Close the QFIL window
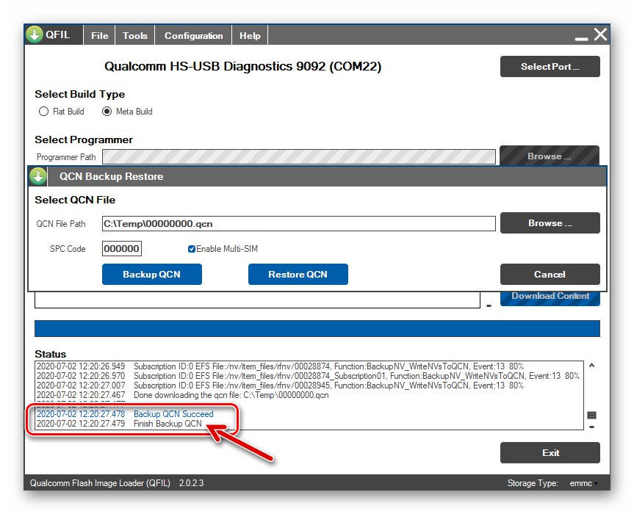The height and width of the screenshot is (514, 634). tap(600, 35)
